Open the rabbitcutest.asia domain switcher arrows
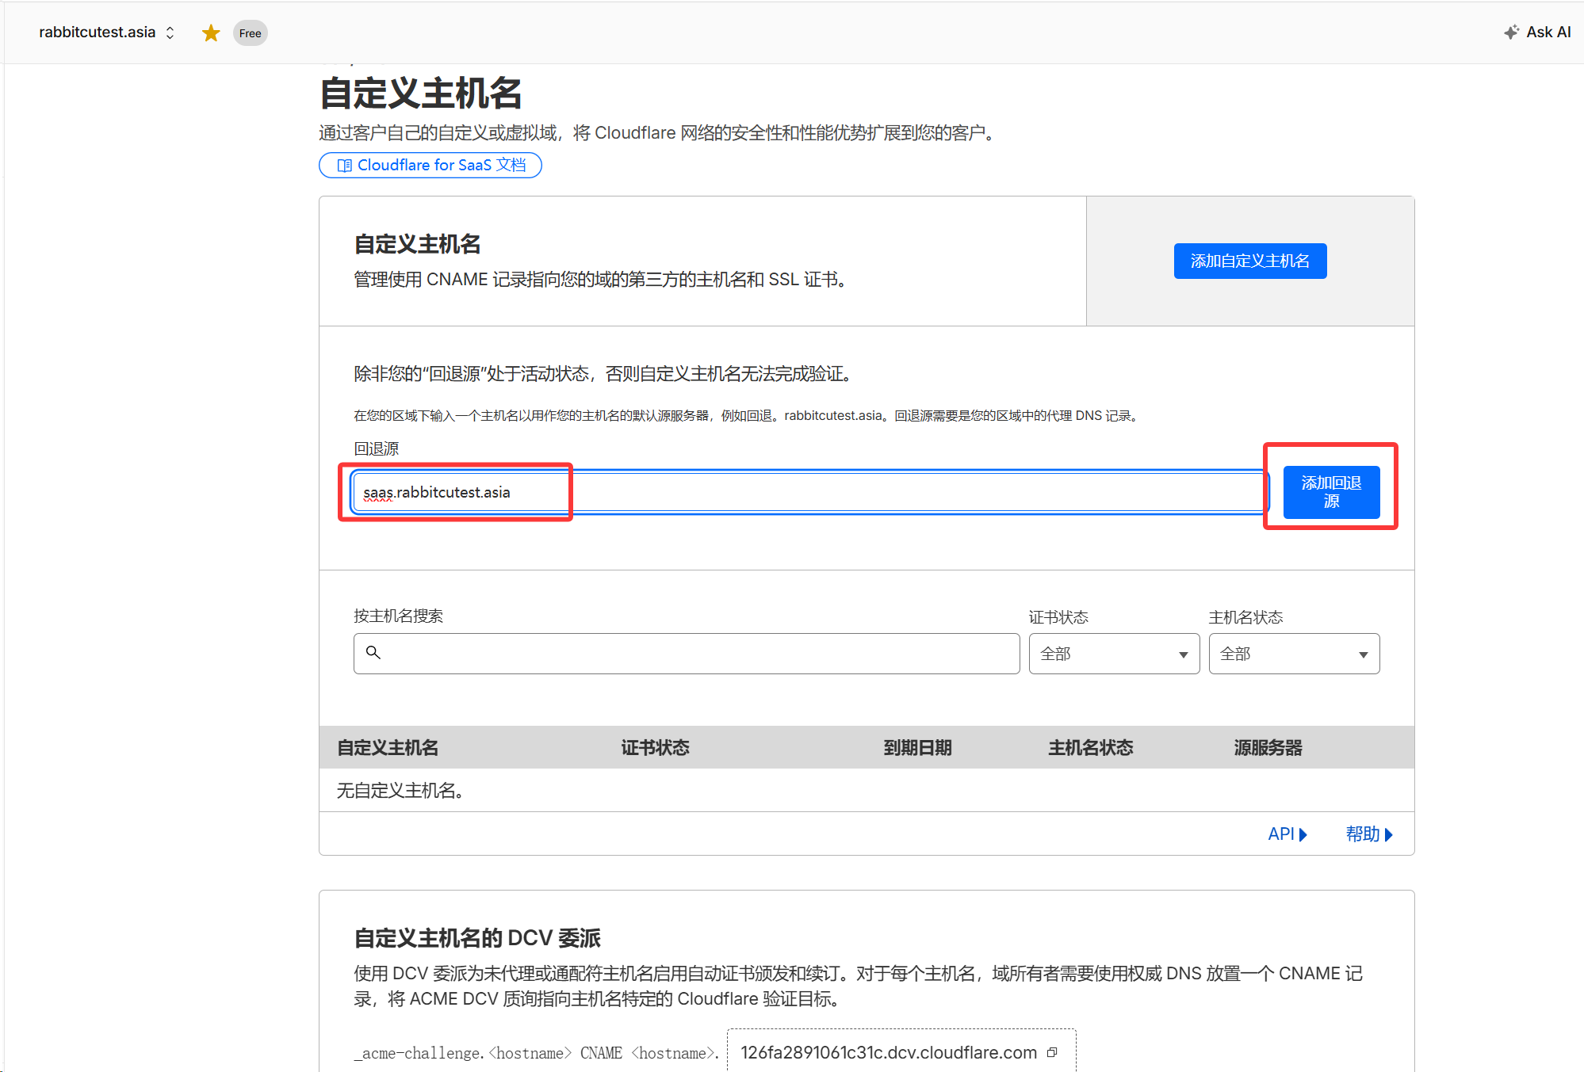The width and height of the screenshot is (1584, 1072). point(170,32)
